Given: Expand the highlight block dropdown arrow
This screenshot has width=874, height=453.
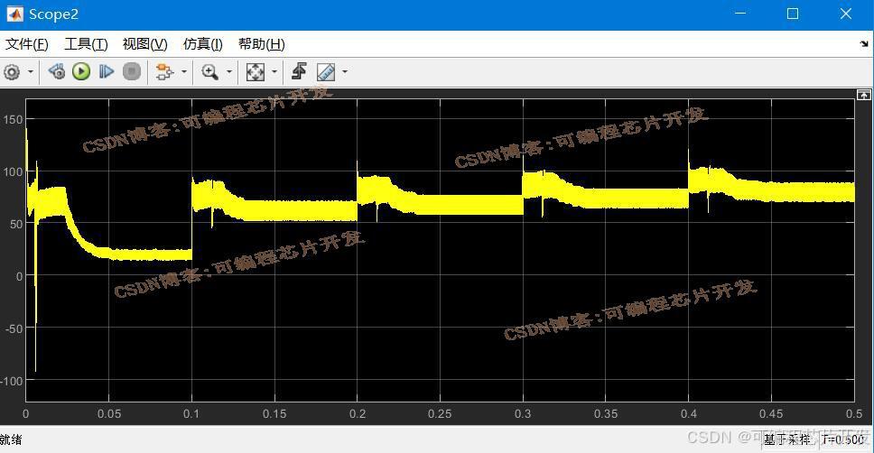Looking at the screenshot, I should [184, 72].
